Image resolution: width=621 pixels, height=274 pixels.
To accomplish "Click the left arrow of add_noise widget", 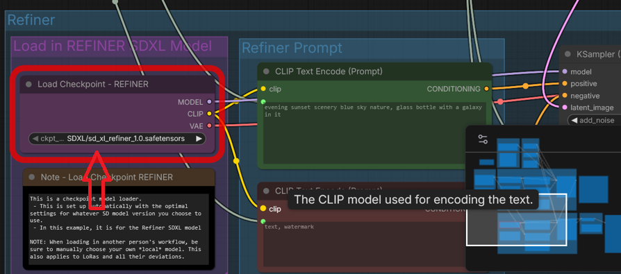I will [x=574, y=120].
